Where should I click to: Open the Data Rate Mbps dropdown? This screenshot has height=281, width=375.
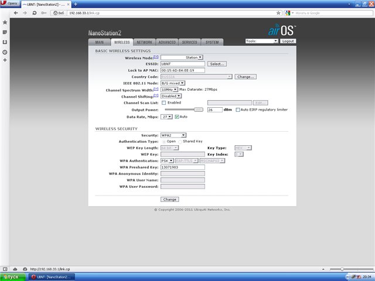pyautogui.click(x=166, y=117)
